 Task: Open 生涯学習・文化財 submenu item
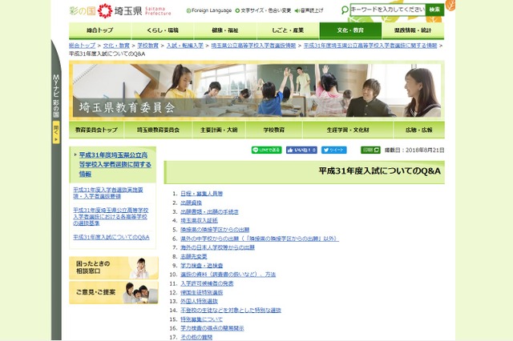point(348,130)
